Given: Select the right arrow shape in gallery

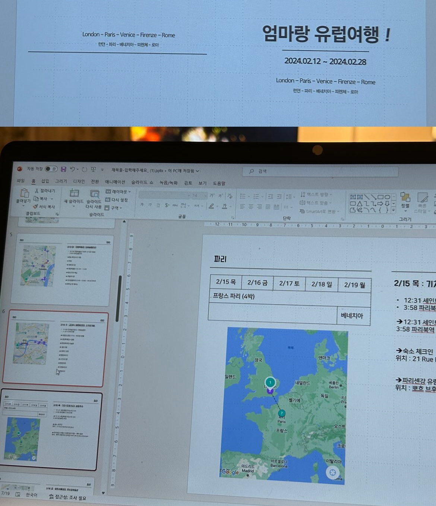Looking at the screenshot, I should tap(380, 204).
